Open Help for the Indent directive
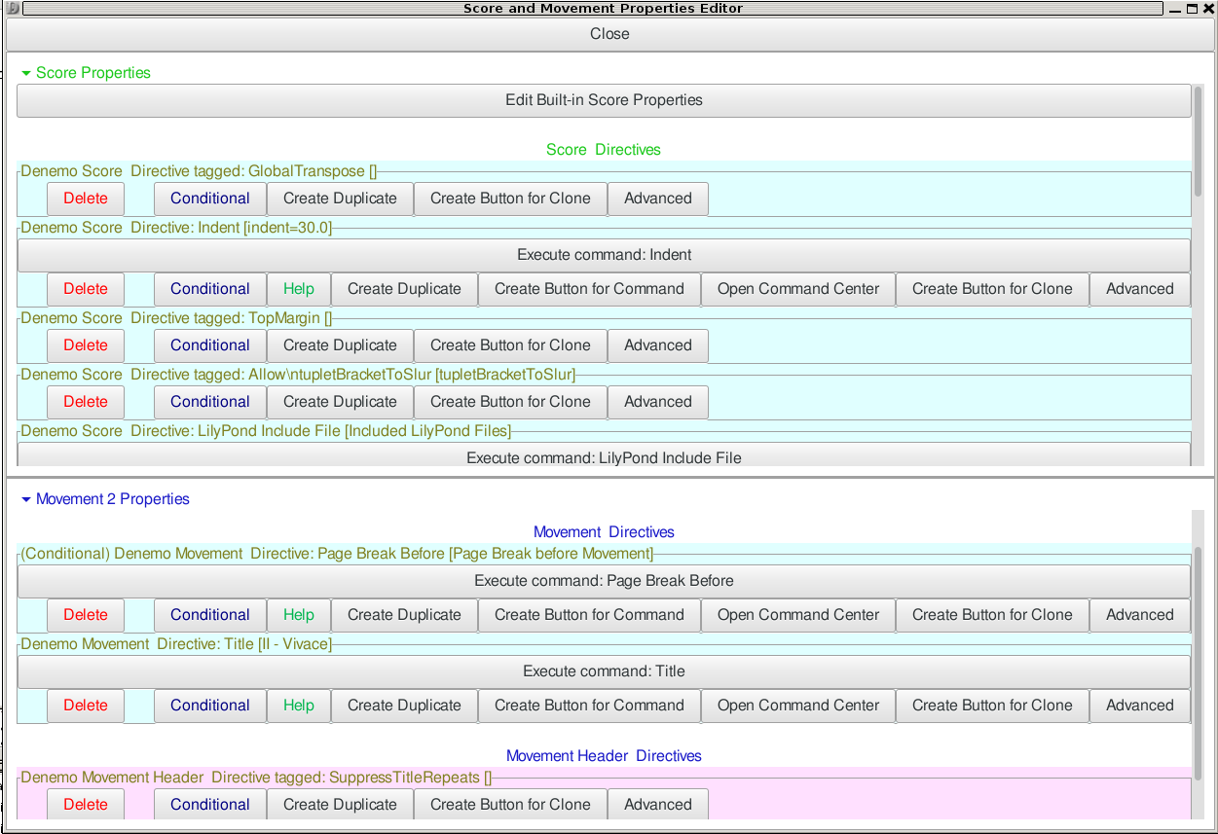This screenshot has height=834, width=1218. [x=298, y=288]
